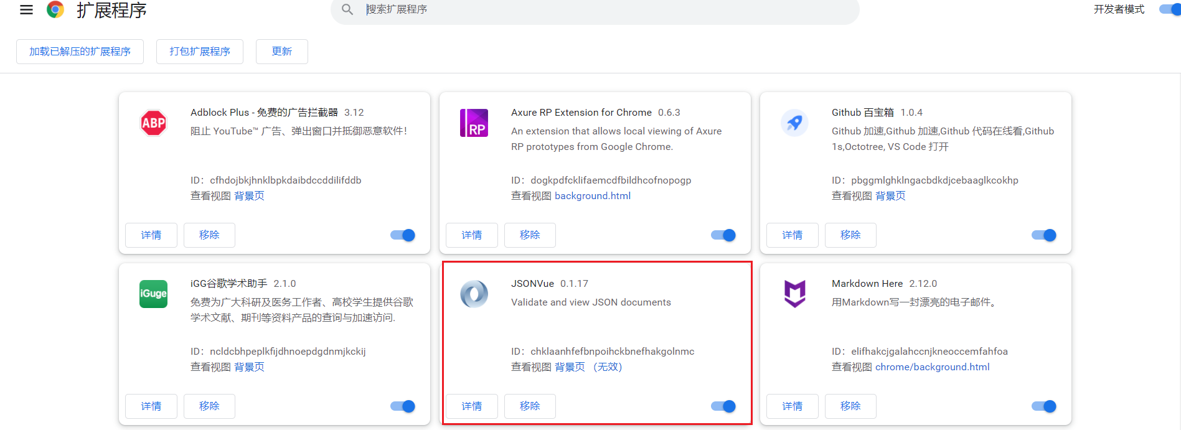Click 移除 for Axure RP Extension
The width and height of the screenshot is (1181, 430).
(x=530, y=235)
